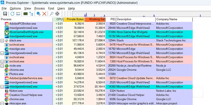This screenshot has width=211, height=105.
Task: Select the XboxGameBarWidgets.exe Xbox icon
Action: click(7, 32)
